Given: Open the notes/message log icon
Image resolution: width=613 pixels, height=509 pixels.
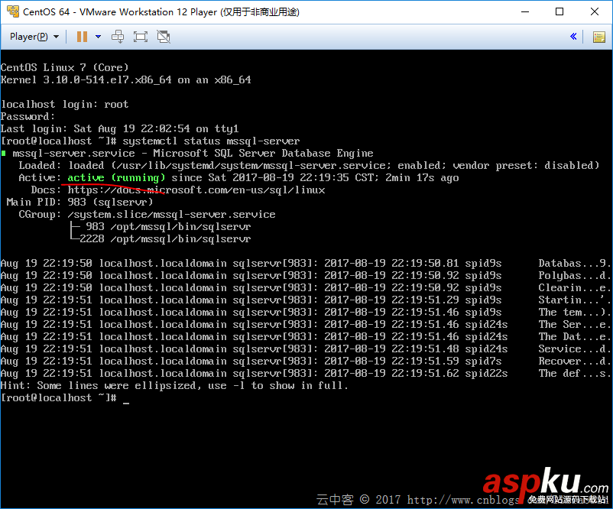Looking at the screenshot, I should coord(599,37).
